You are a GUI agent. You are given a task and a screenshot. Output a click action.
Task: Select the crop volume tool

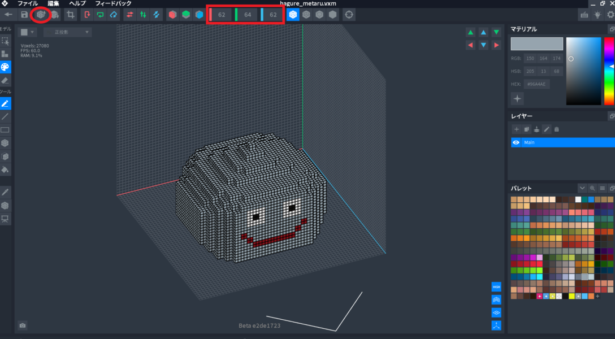click(71, 15)
